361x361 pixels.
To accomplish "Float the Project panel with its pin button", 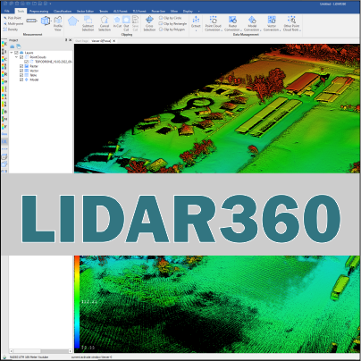I will [66, 40].
